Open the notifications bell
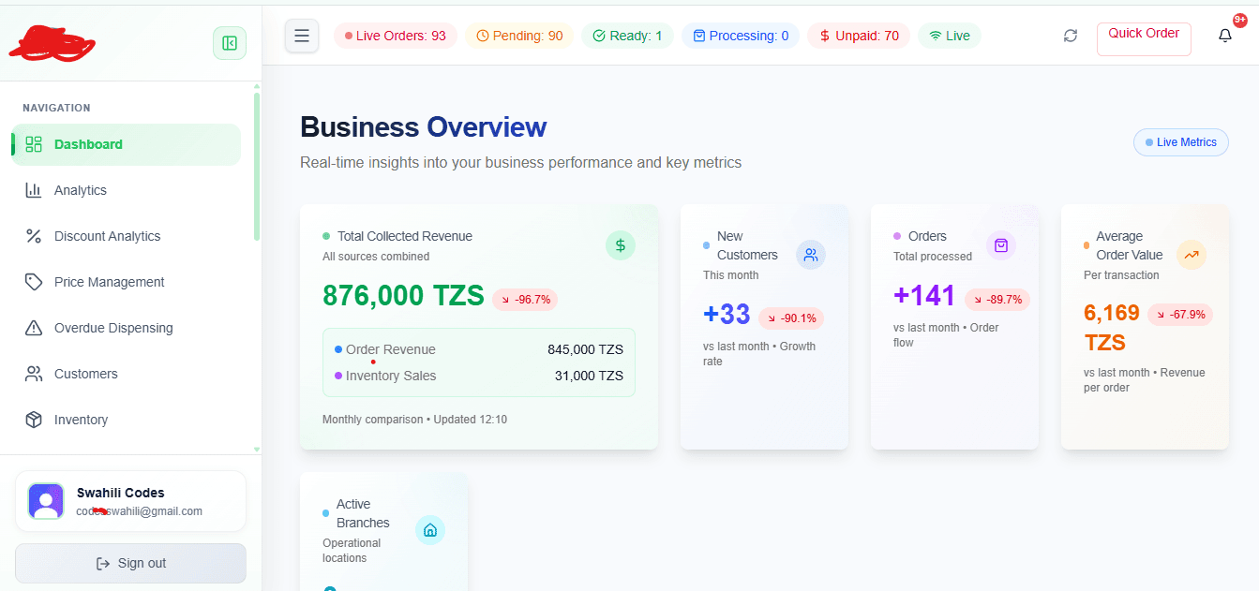Viewport: 1259px width, 591px height. (x=1224, y=35)
